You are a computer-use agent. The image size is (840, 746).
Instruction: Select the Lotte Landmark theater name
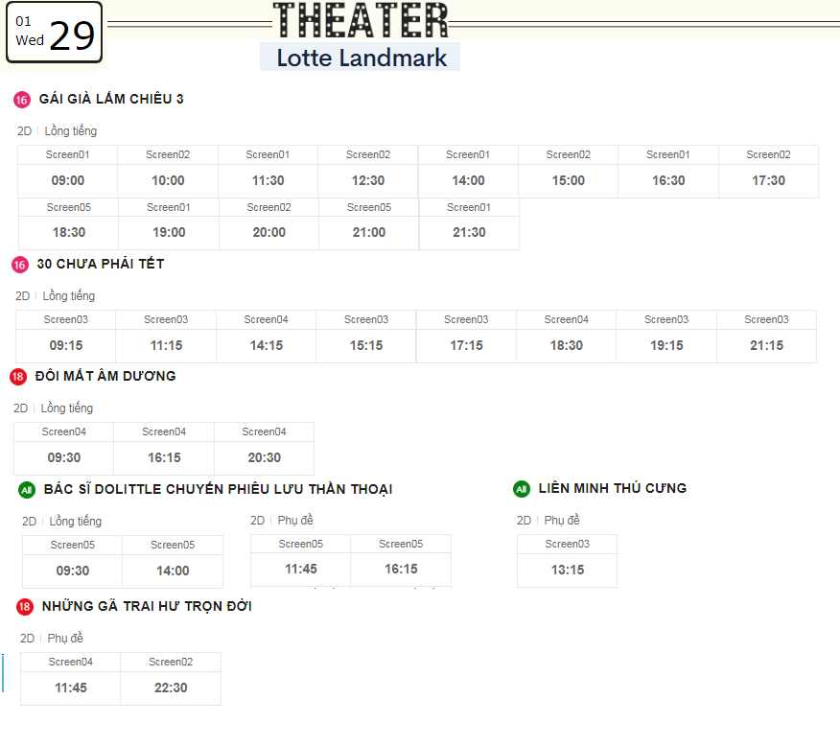pyautogui.click(x=361, y=58)
